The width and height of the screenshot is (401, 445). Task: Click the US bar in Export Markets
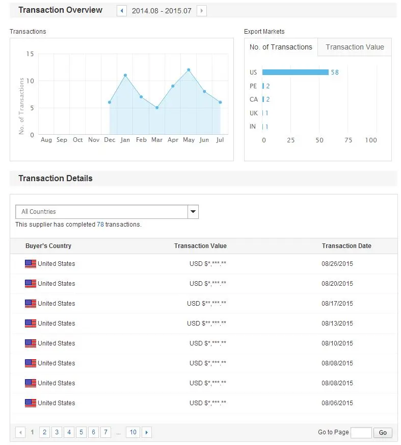(295, 72)
